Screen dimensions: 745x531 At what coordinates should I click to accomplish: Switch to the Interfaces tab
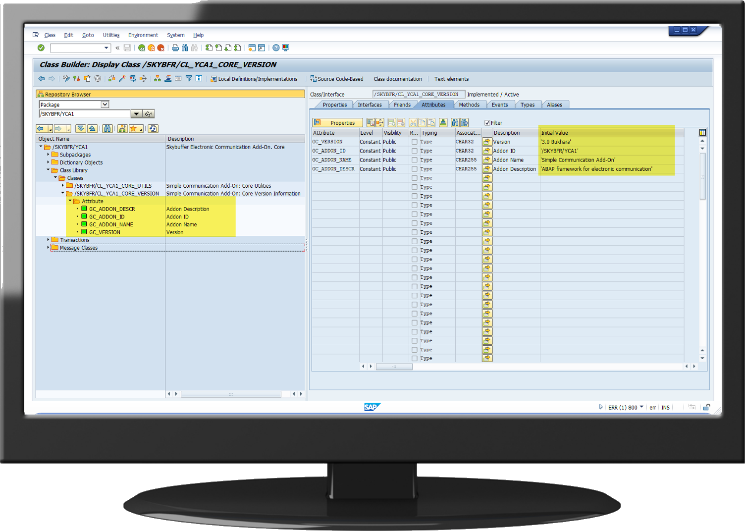[x=370, y=105]
